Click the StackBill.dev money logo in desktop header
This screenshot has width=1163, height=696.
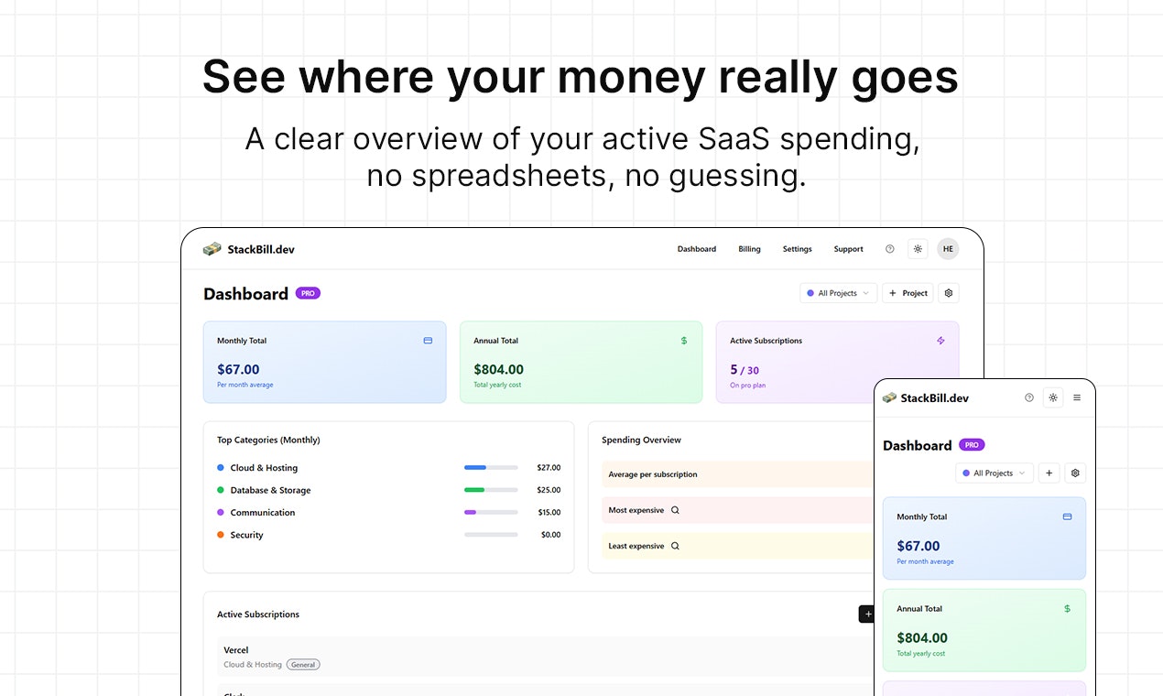tap(212, 249)
